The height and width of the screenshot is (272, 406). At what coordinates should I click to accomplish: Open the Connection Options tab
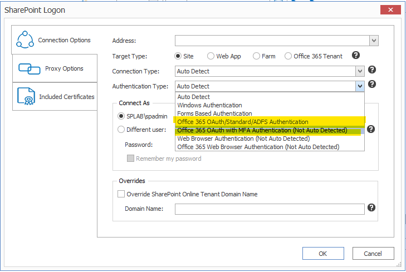coord(55,40)
